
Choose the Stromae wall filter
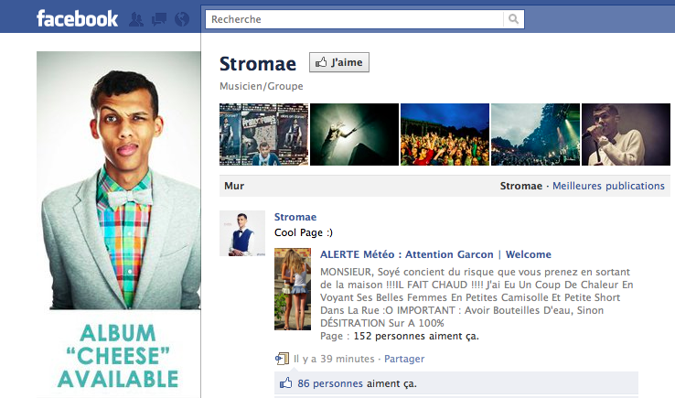coord(521,186)
